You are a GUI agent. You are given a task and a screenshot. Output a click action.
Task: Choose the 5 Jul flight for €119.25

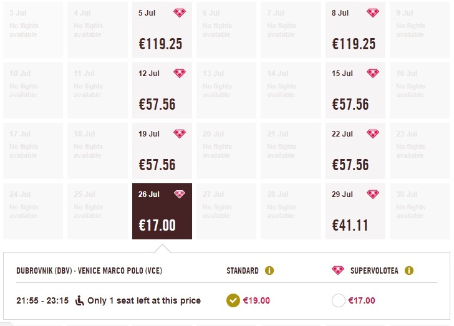(162, 30)
